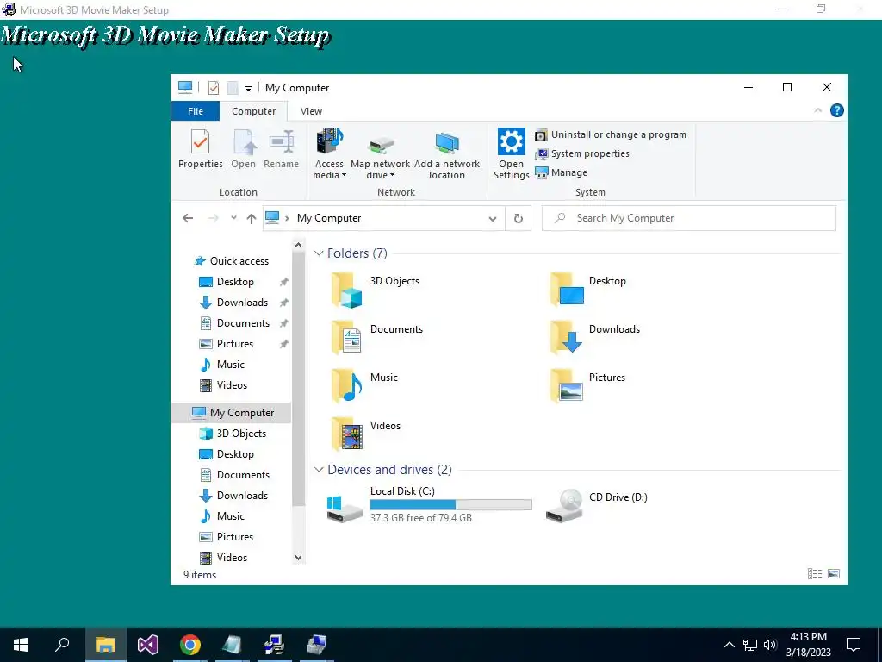Open the Windows Start menu
882x662 pixels.
tap(21, 645)
